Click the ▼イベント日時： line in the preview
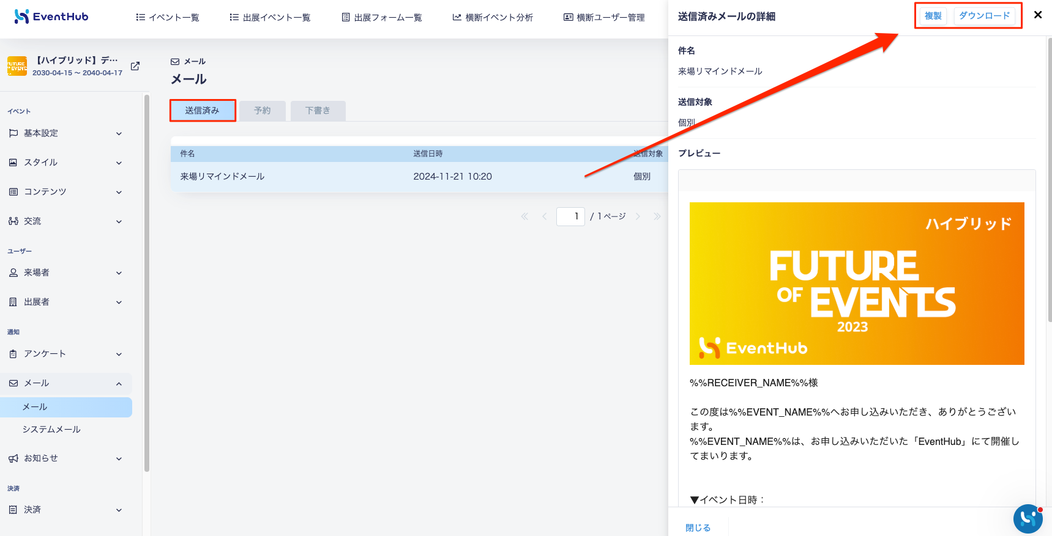Screen dimensions: 1052x536 pyautogui.click(x=728, y=500)
